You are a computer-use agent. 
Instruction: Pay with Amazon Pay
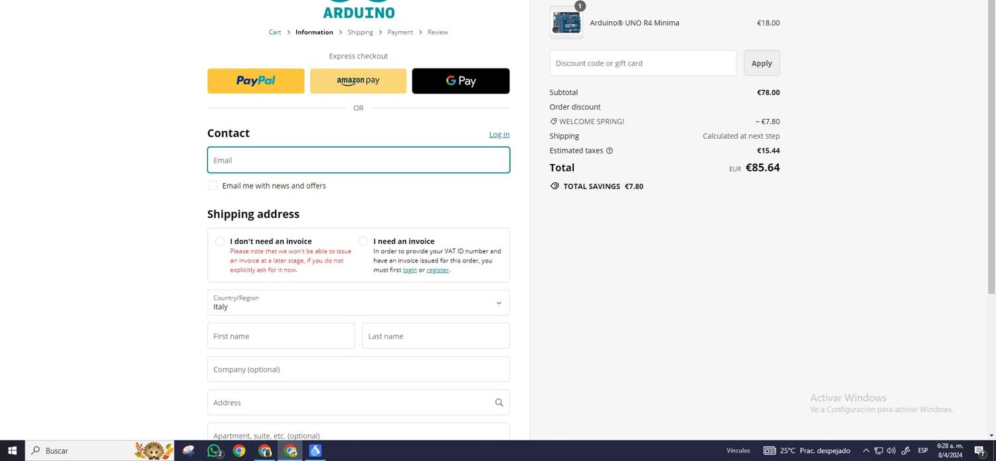pyautogui.click(x=358, y=81)
